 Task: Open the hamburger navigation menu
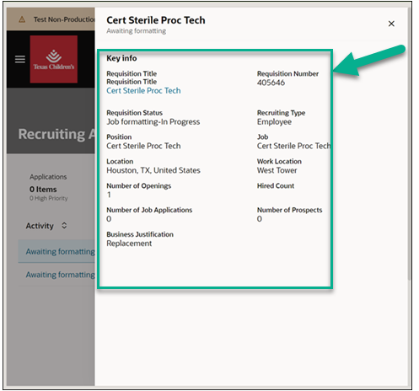(20, 59)
